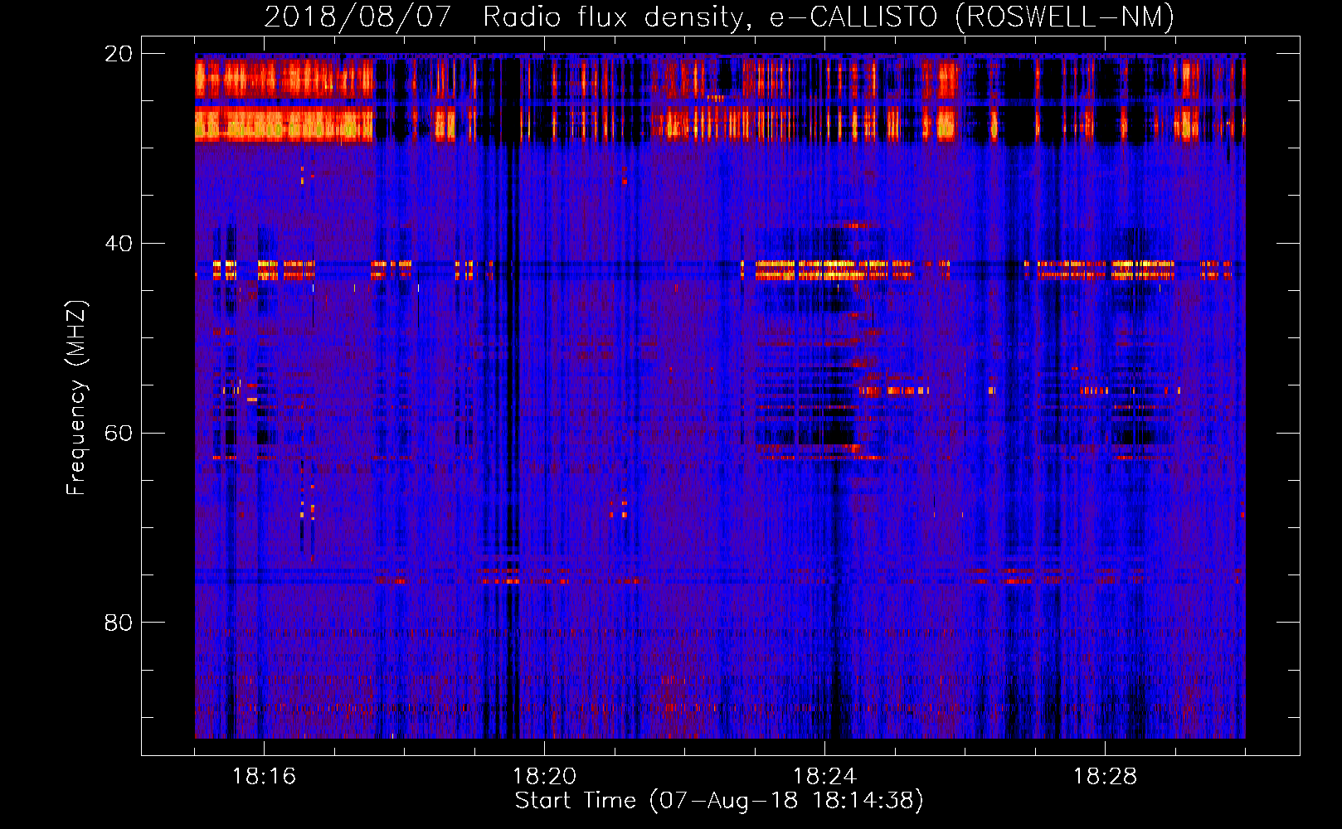
Task: Click the 18:28 time tick label
Action: click(1105, 777)
